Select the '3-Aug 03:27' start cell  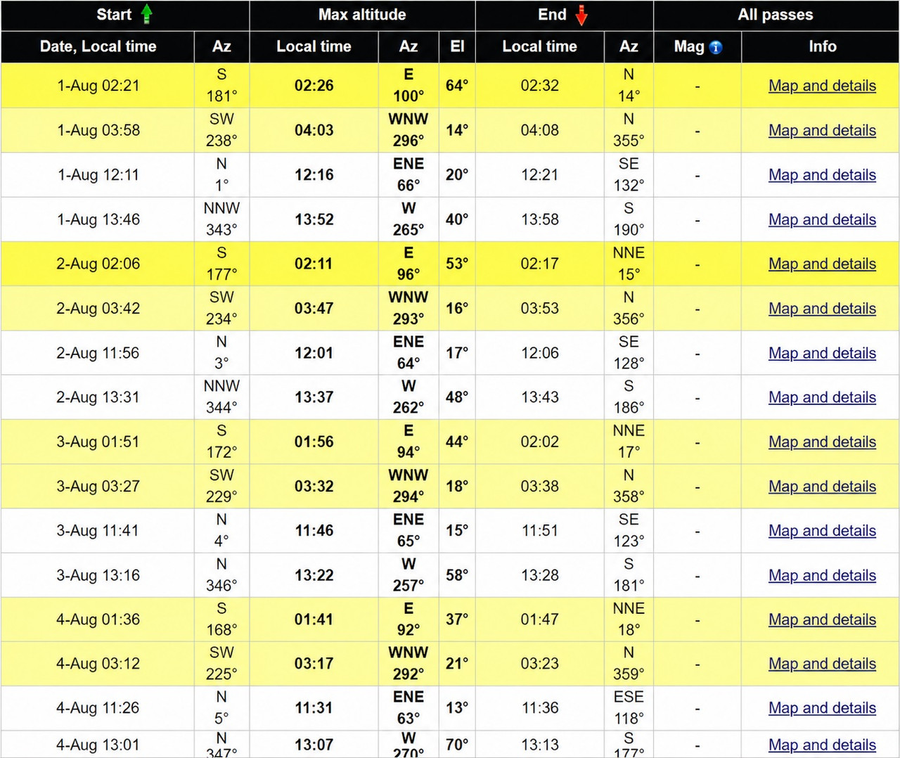pos(98,487)
